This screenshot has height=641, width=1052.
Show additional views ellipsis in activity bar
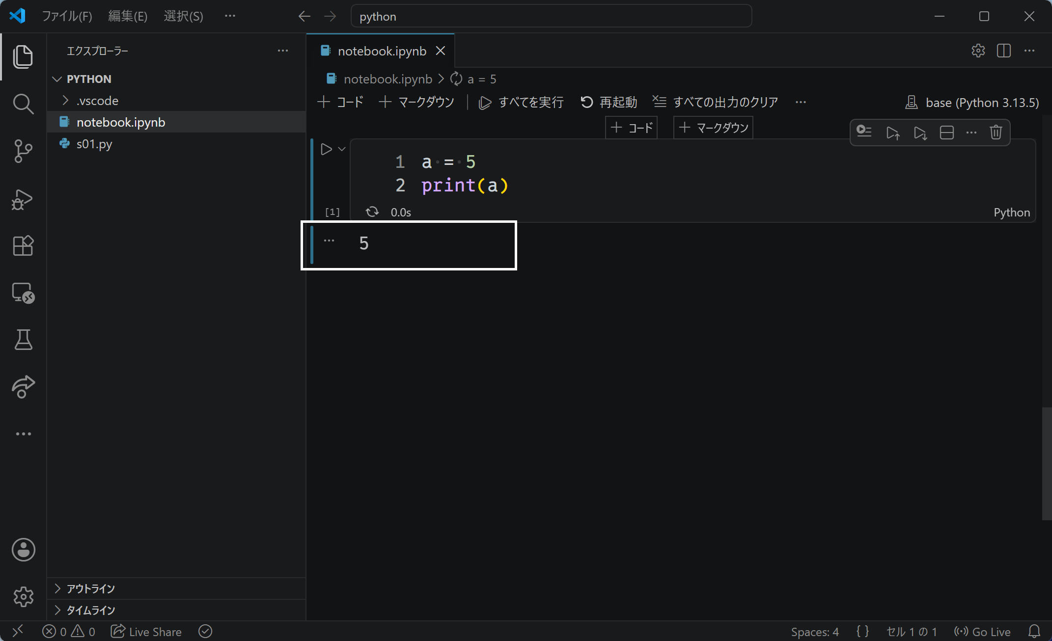[23, 434]
